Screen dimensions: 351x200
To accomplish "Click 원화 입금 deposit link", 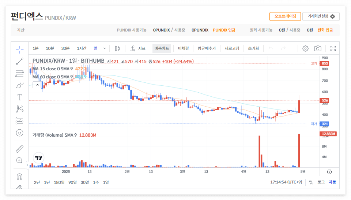I will click(x=325, y=30).
